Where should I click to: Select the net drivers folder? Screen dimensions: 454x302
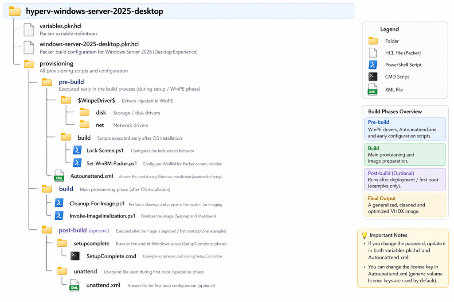(x=100, y=125)
